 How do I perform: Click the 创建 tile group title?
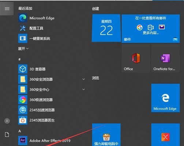tap(95, 9)
